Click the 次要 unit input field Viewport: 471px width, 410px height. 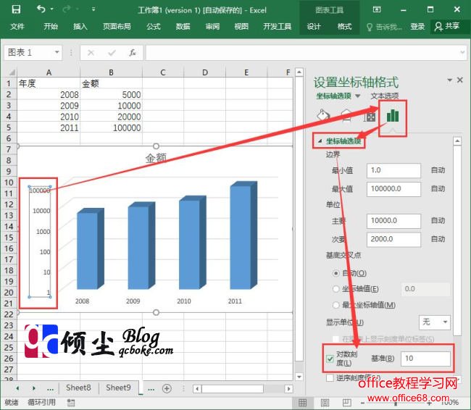[393, 239]
